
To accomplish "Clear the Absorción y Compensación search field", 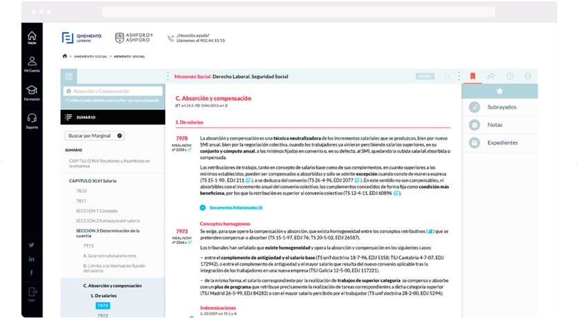I will click(x=68, y=91).
